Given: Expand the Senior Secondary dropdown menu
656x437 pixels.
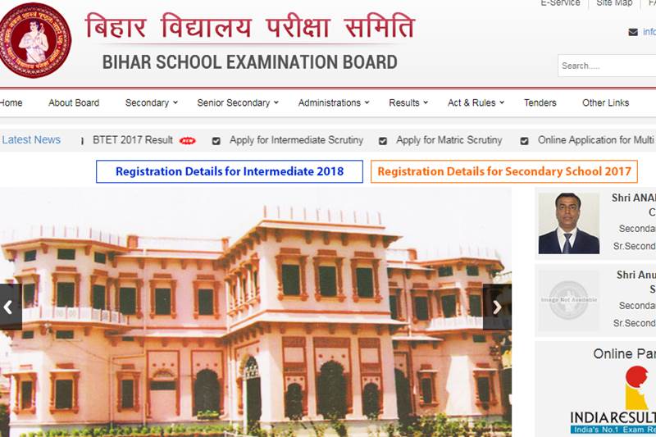Looking at the screenshot, I should tap(238, 102).
